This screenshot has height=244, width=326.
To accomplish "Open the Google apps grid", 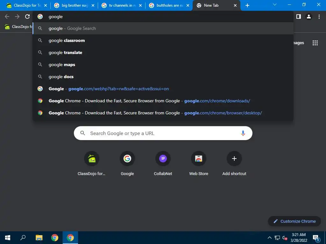I will pyautogui.click(x=315, y=43).
